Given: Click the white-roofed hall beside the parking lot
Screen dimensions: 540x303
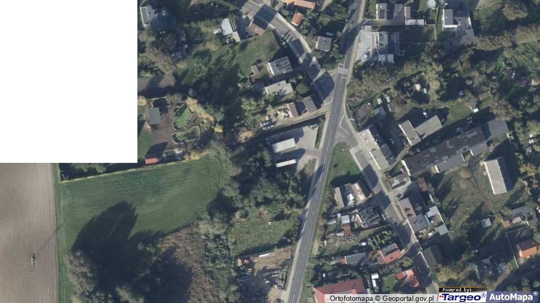Looking at the screenshot, I should [x=283, y=145].
